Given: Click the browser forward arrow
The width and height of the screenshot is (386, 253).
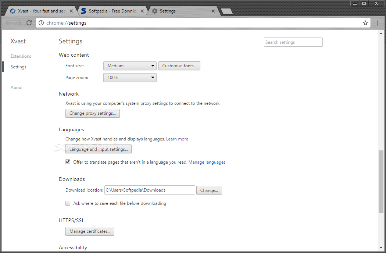Looking at the screenshot, I should click(19, 23).
